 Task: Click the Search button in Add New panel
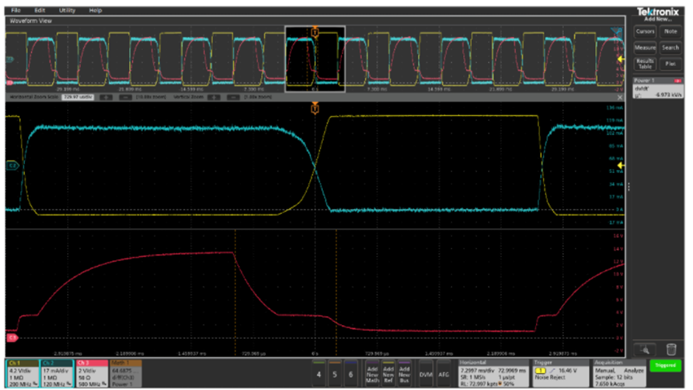[x=671, y=47]
